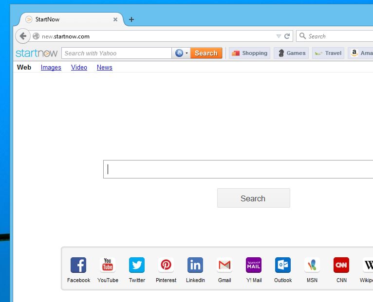Click the Amazon toolbar shortcut
Viewport: 373px width, 302px height.
pos(361,53)
